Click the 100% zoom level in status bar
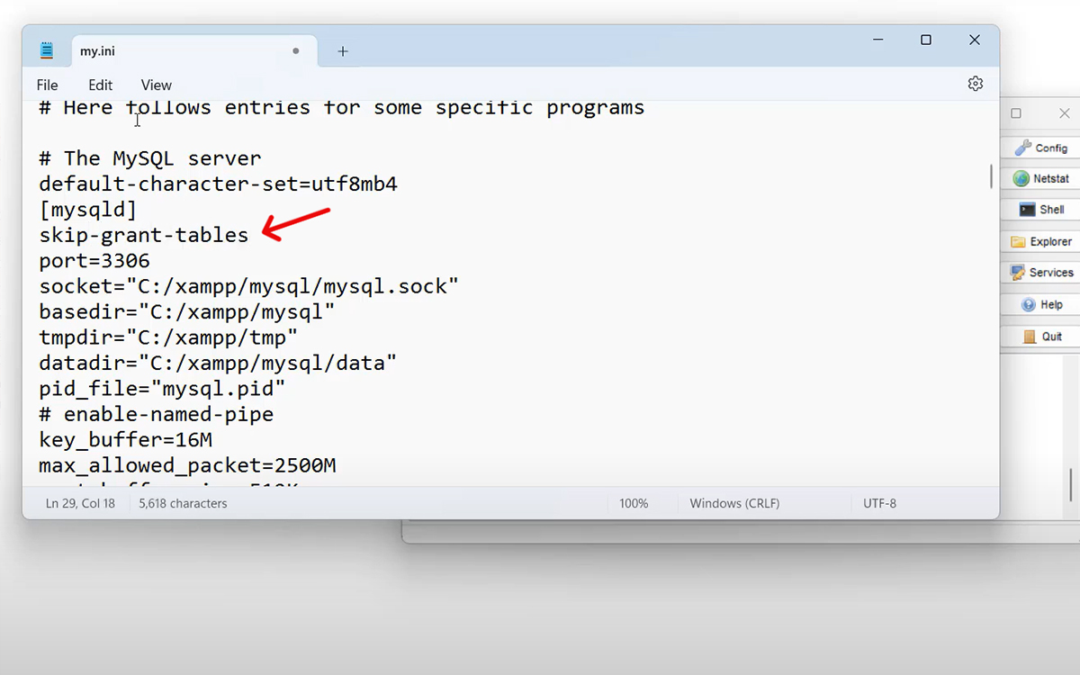Image resolution: width=1080 pixels, height=675 pixels. click(634, 504)
